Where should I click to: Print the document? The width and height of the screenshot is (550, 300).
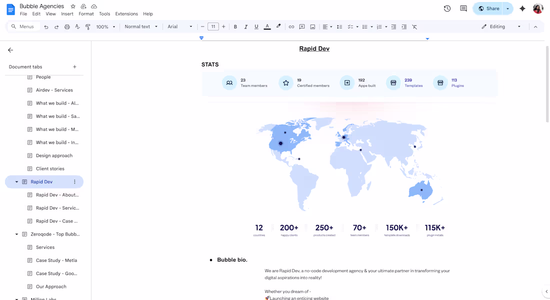[67, 26]
